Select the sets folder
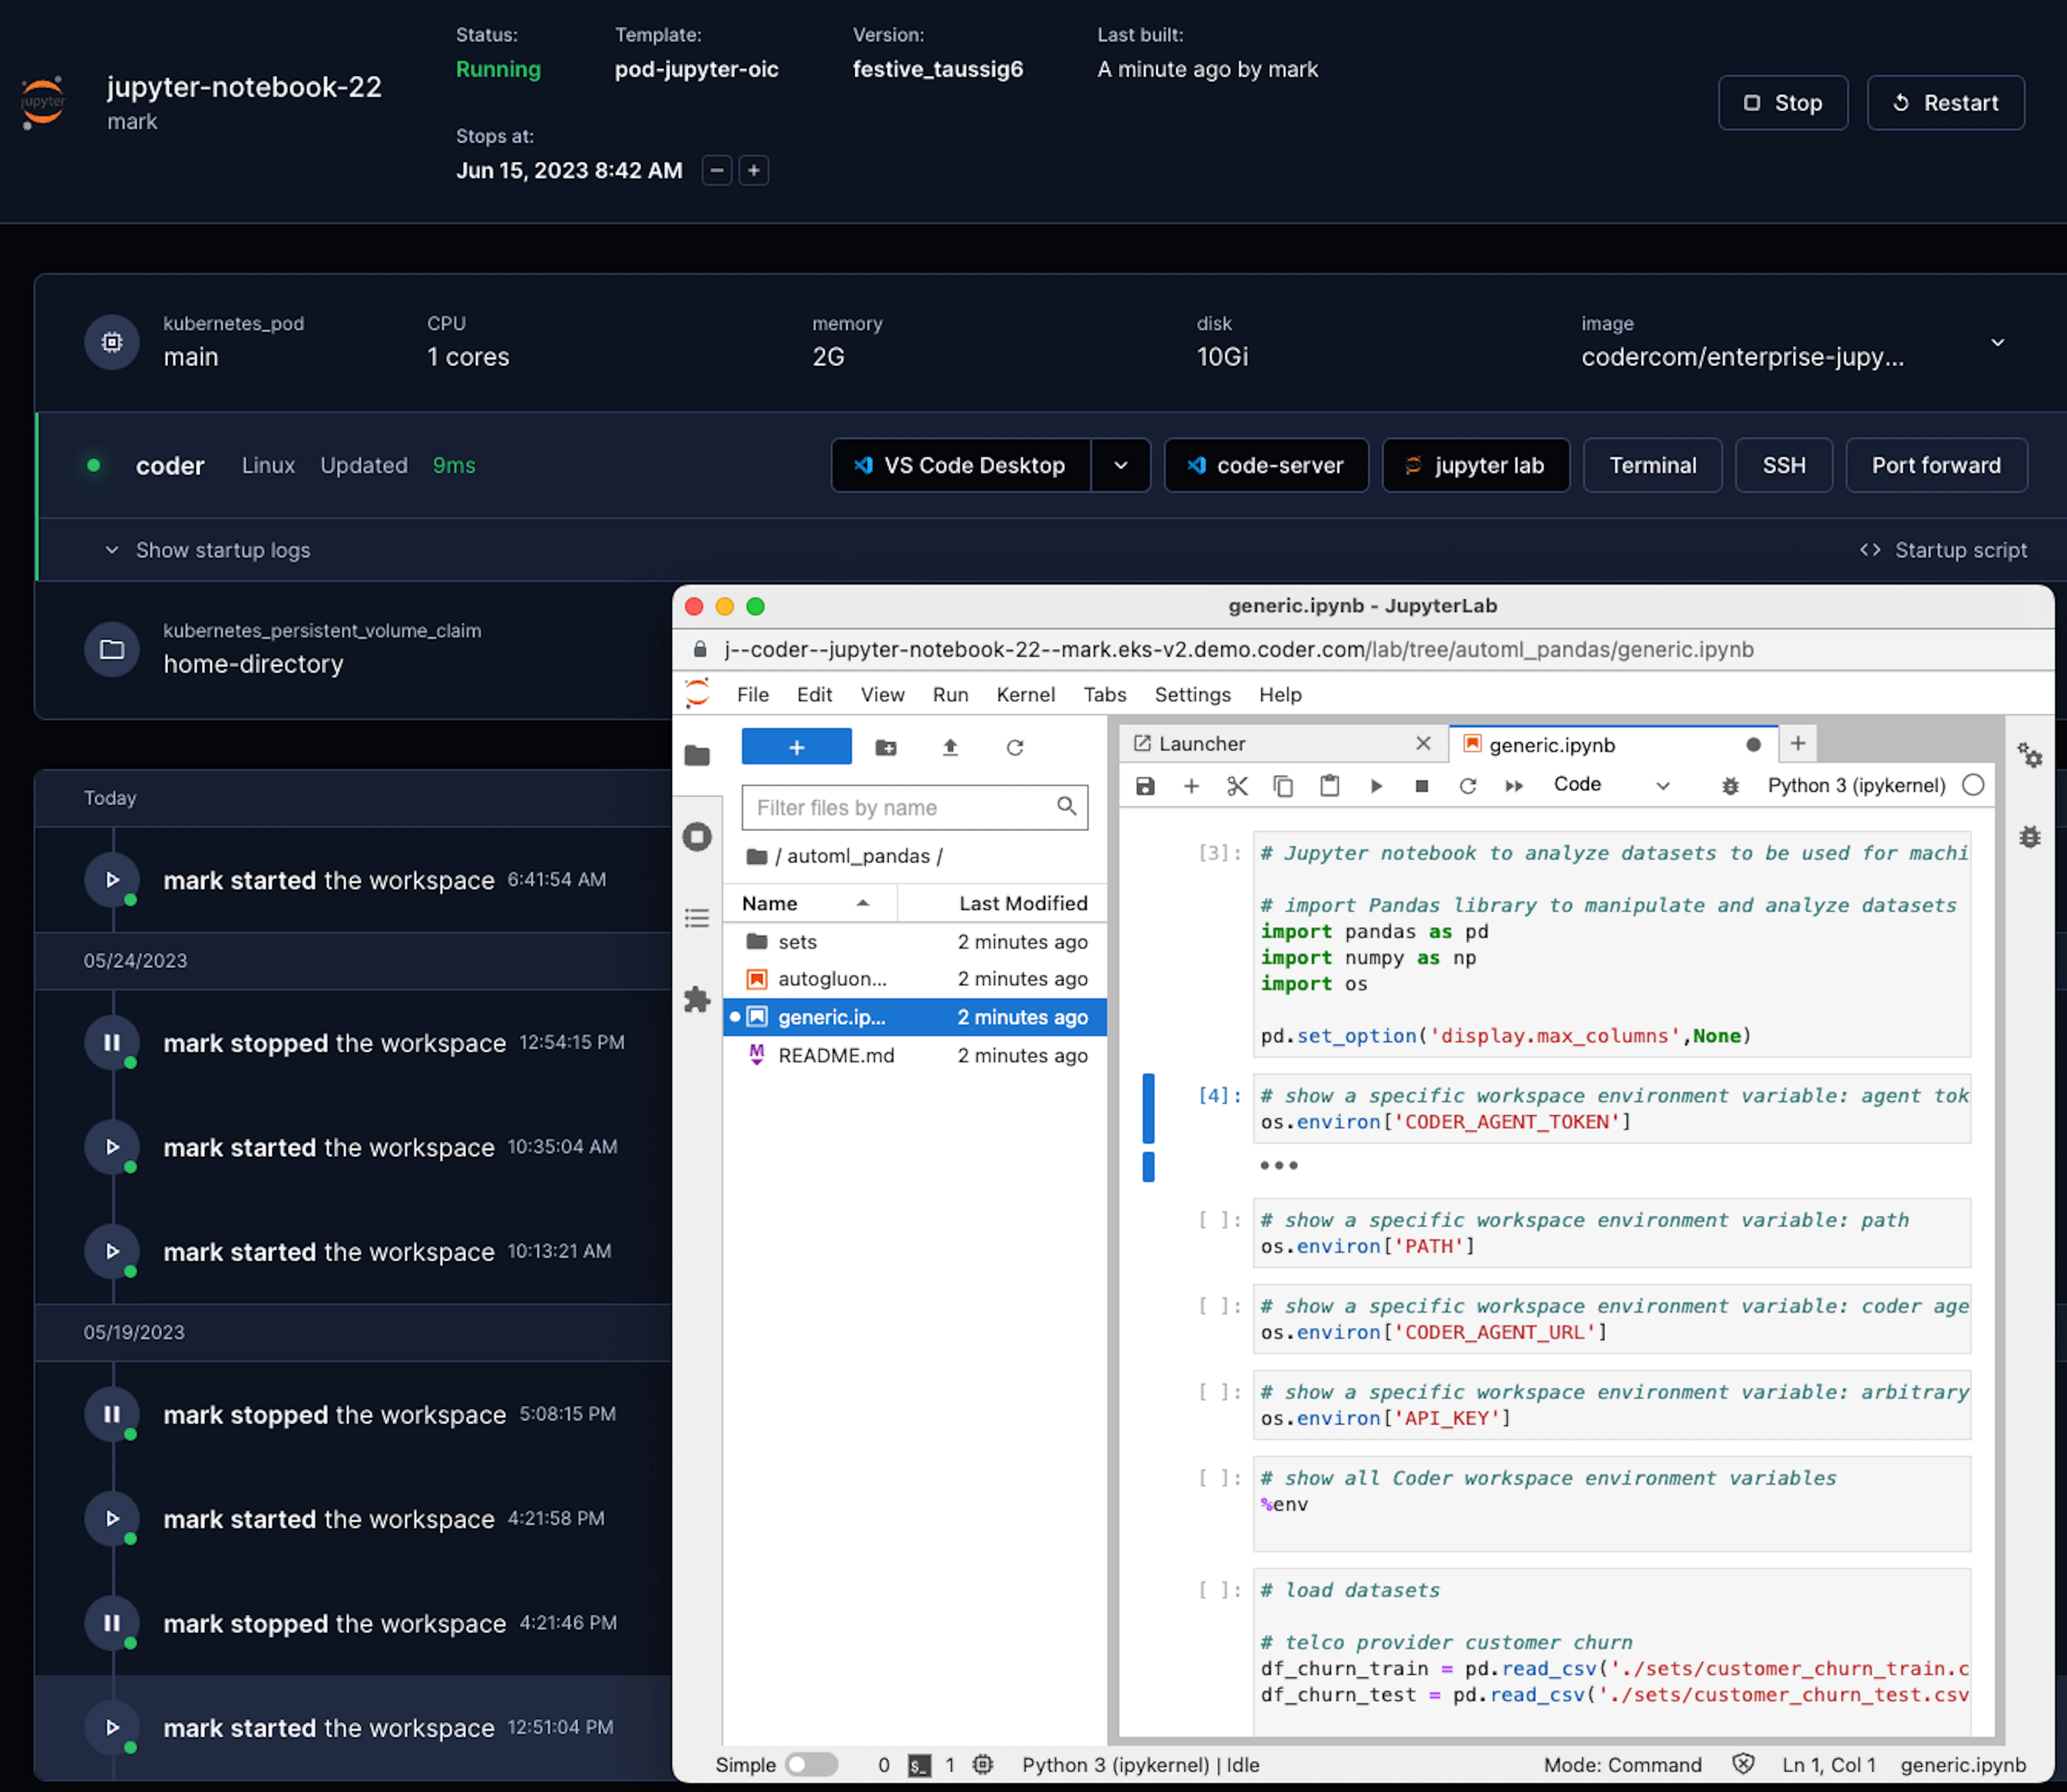This screenshot has height=1792, width=2067. (914, 942)
